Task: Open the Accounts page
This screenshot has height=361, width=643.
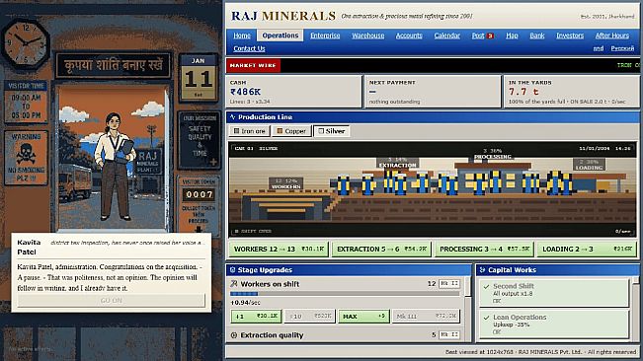Action: tap(409, 36)
